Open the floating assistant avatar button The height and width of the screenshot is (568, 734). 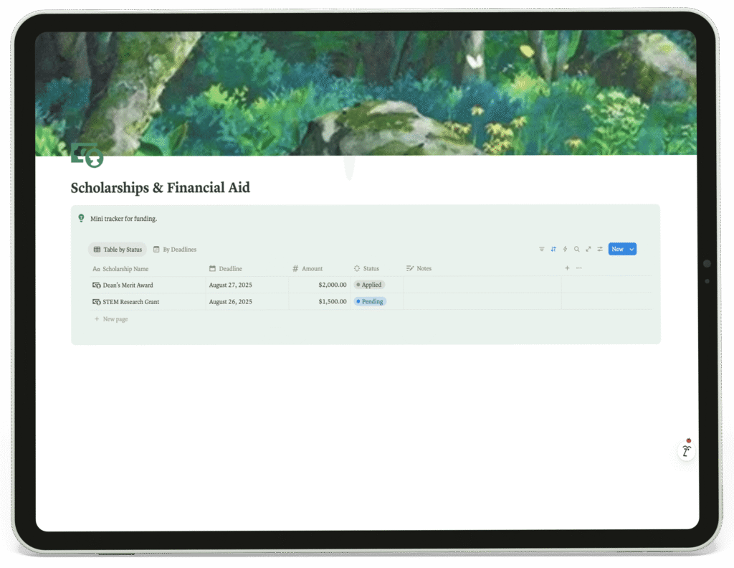[686, 451]
